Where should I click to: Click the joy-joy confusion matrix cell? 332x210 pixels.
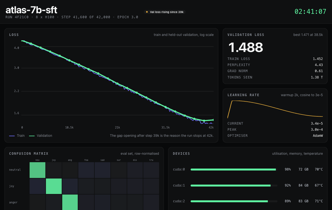pyautogui.click(x=54, y=186)
